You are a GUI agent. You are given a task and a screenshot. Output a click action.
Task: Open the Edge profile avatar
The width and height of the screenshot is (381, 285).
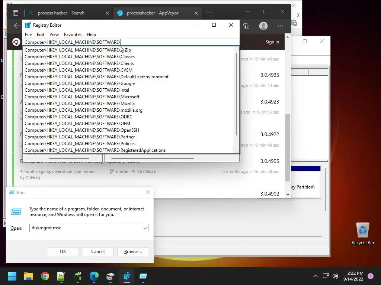[263, 26]
